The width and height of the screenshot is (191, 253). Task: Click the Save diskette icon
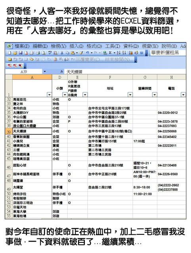21,53
